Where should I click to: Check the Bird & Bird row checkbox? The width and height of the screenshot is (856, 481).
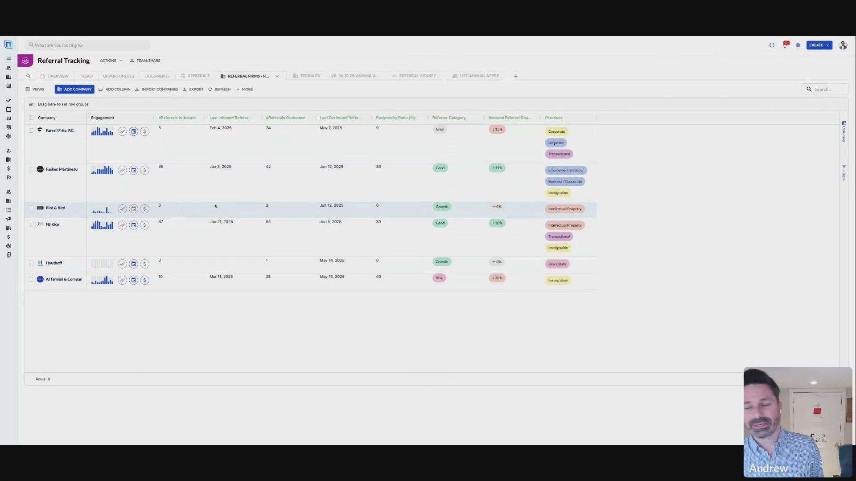[x=31, y=208]
